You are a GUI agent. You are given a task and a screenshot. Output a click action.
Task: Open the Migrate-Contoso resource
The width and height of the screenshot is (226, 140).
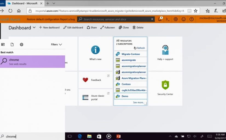[x=130, y=54]
